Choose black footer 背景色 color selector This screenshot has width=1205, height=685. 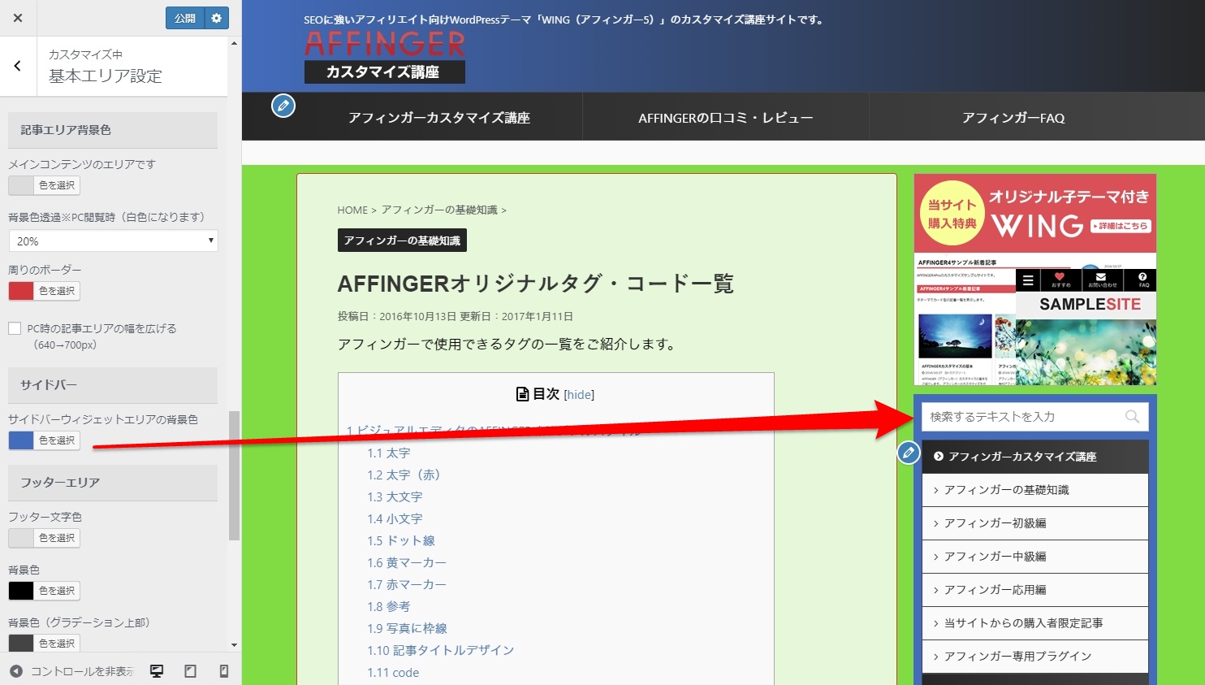44,591
